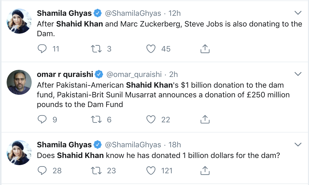Retweet the '1 billion dollars' tweet

97,170
